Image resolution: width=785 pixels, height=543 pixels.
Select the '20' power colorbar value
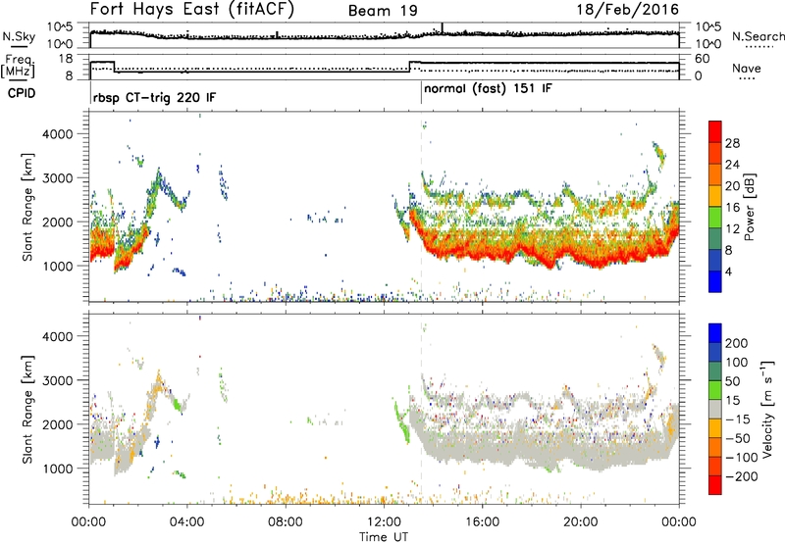click(732, 186)
